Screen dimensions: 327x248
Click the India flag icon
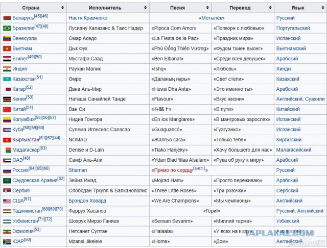tap(7, 69)
